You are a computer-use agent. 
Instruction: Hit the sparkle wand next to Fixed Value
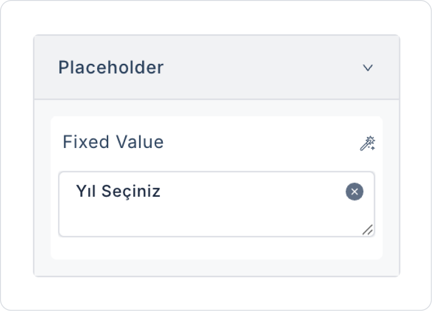click(368, 143)
